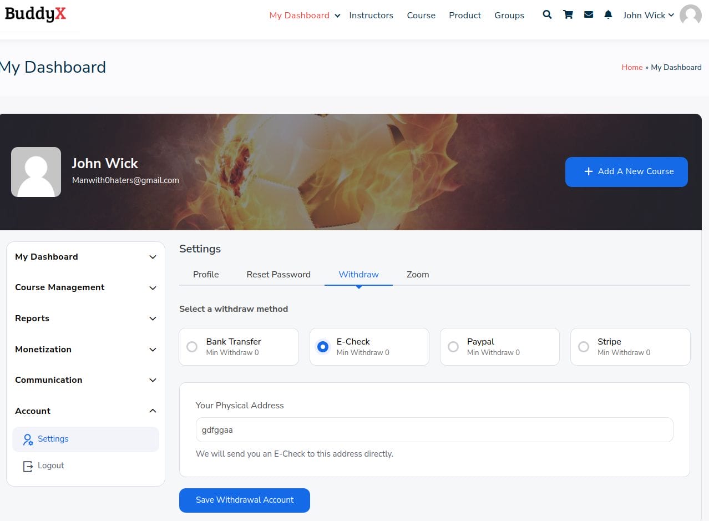Image resolution: width=709 pixels, height=521 pixels.
Task: Click the BuddyX logo
Action: click(36, 14)
